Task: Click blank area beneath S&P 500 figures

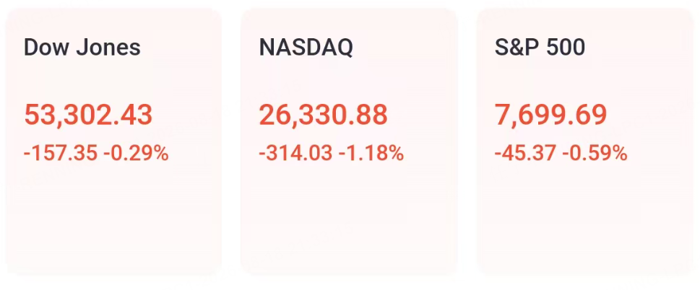Action: [585, 219]
